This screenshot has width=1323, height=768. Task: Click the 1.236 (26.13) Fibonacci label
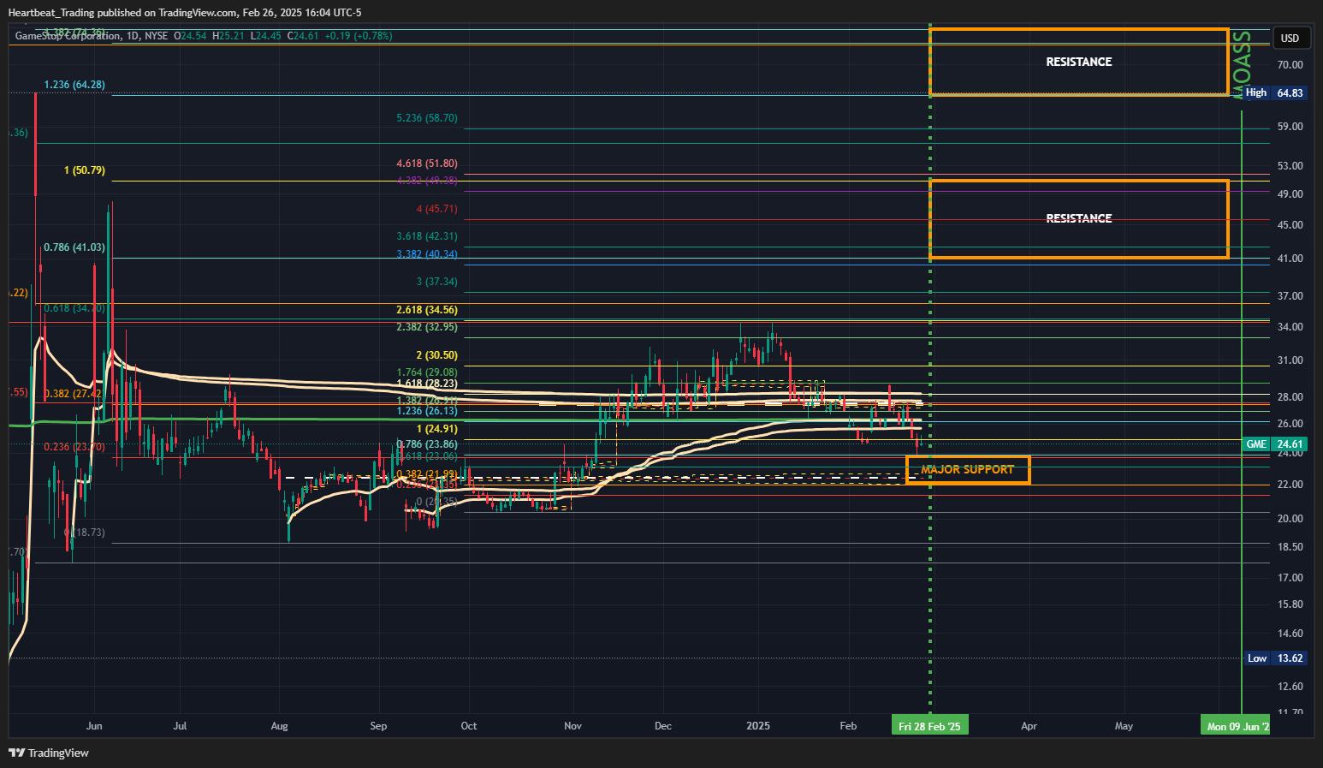click(427, 411)
